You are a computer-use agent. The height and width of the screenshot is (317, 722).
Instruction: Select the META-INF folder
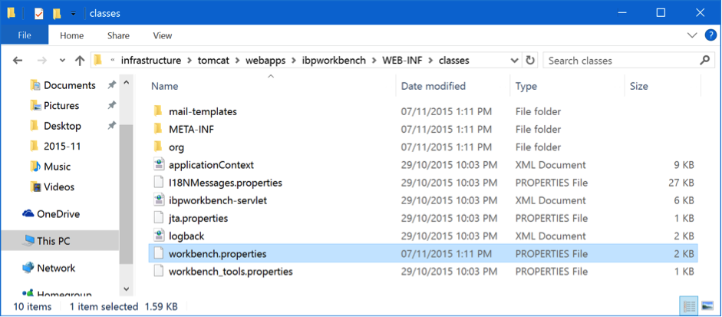point(191,130)
